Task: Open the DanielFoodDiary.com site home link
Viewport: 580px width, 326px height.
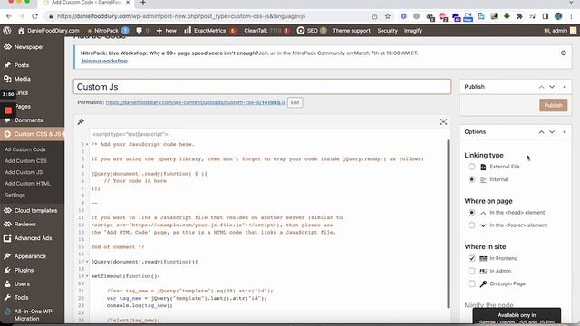Action: (48, 31)
